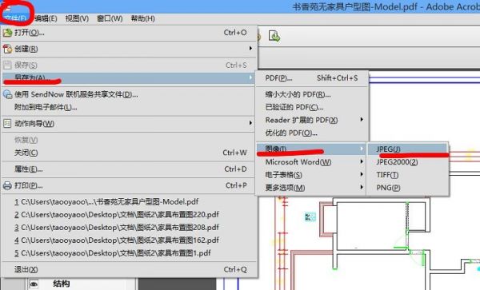Click the Reader 扩展的 PDF submenu arrow
This screenshot has height=290, width=480.
(362, 120)
